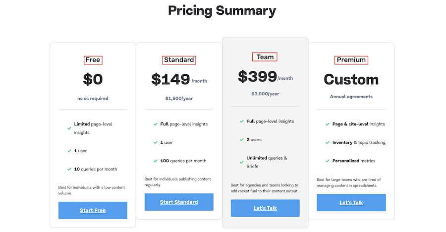This screenshot has height=232, width=446.
Task: Click the Start Standard button
Action: point(179,202)
